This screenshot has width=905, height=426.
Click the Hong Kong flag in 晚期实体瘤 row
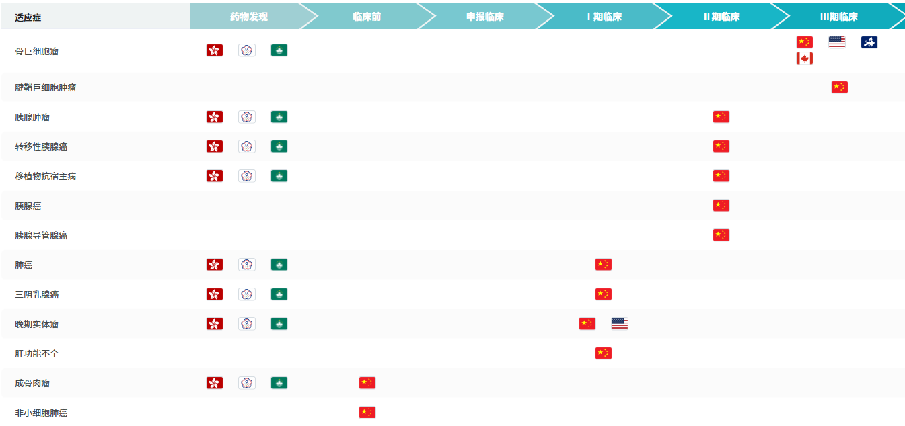(215, 324)
